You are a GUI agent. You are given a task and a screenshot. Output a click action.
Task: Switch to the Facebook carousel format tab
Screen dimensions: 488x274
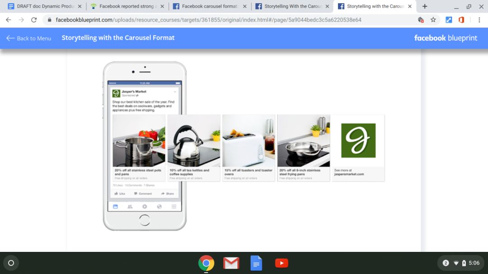[x=209, y=6]
